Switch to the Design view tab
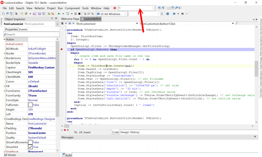262x157 pixels. (124, 132)
